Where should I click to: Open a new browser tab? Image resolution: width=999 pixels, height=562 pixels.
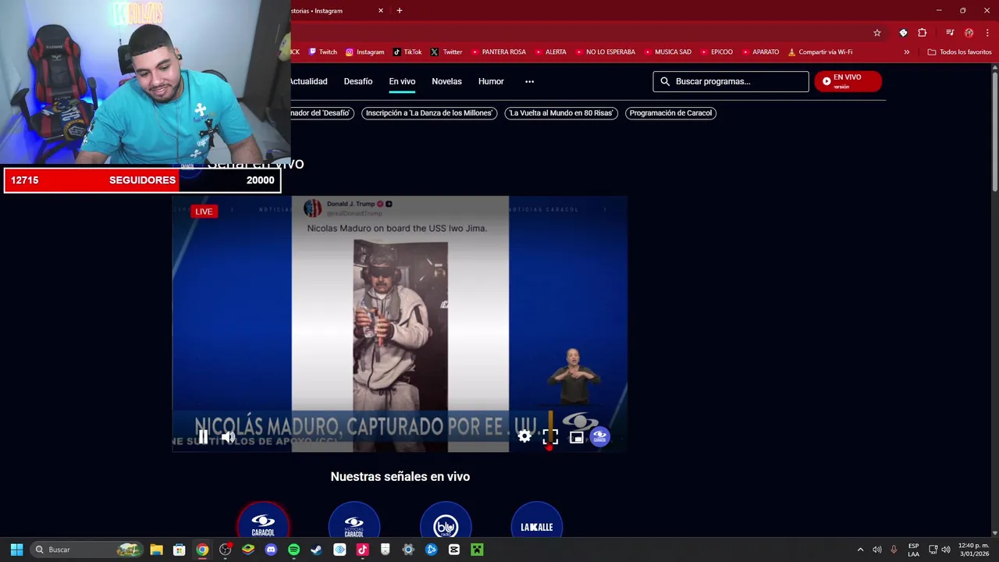[x=400, y=11]
